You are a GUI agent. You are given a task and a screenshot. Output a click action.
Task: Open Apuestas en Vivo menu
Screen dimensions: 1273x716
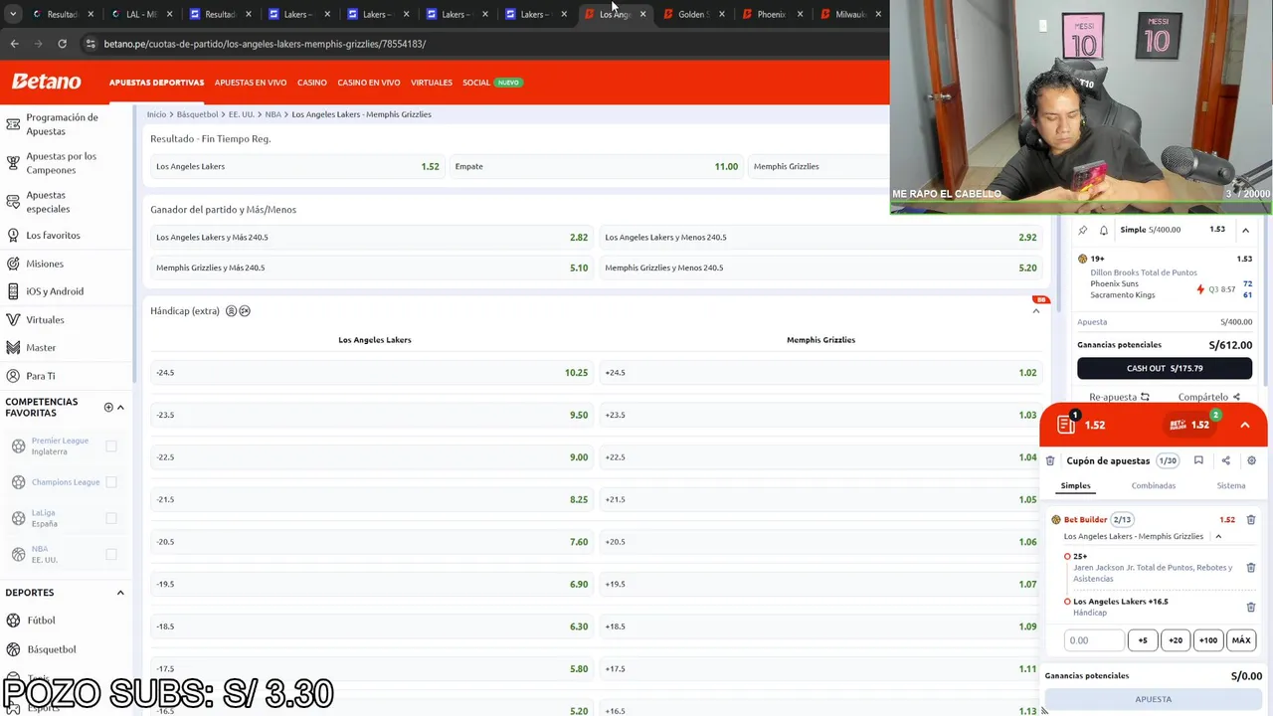click(251, 83)
